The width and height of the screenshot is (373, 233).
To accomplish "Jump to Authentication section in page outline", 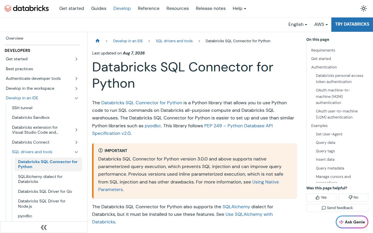I will pyautogui.click(x=324, y=67).
